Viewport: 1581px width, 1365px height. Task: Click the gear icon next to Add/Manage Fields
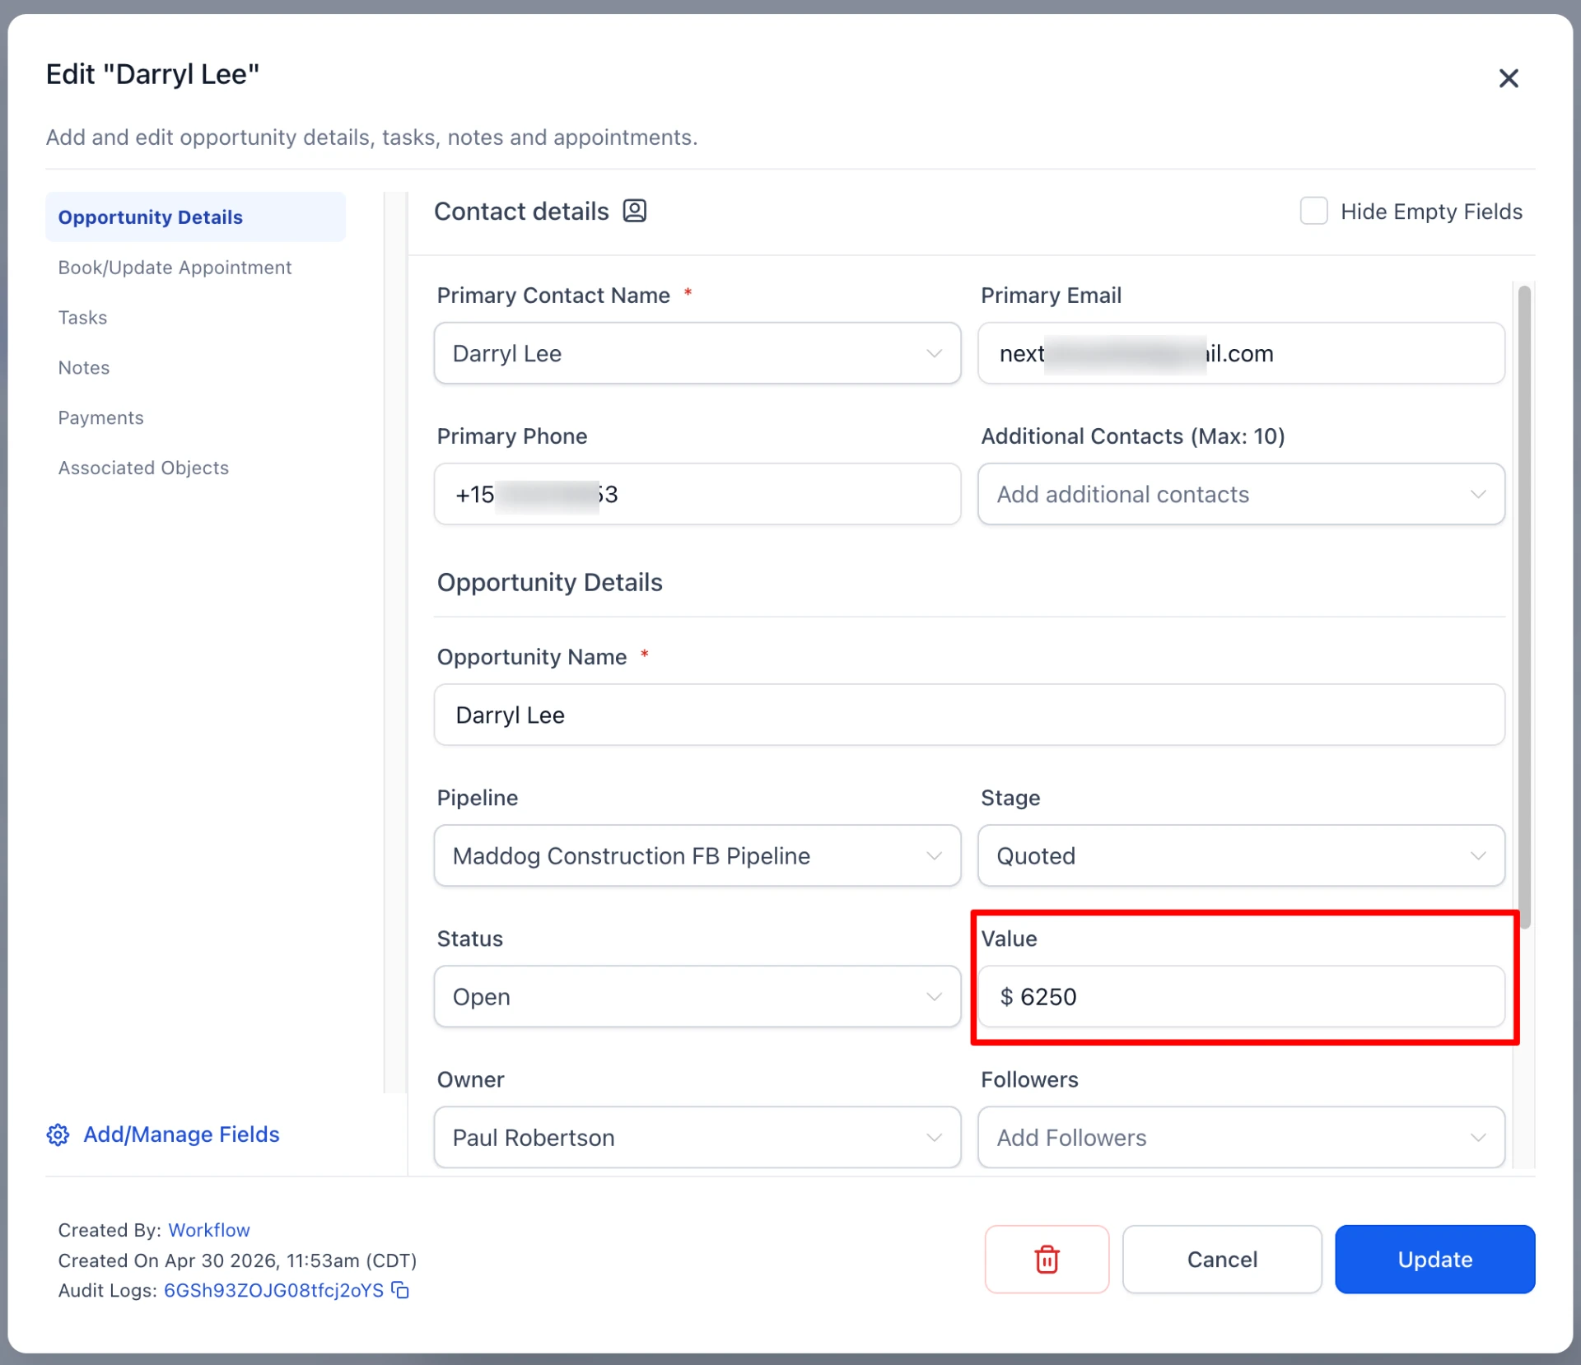[x=58, y=1134]
